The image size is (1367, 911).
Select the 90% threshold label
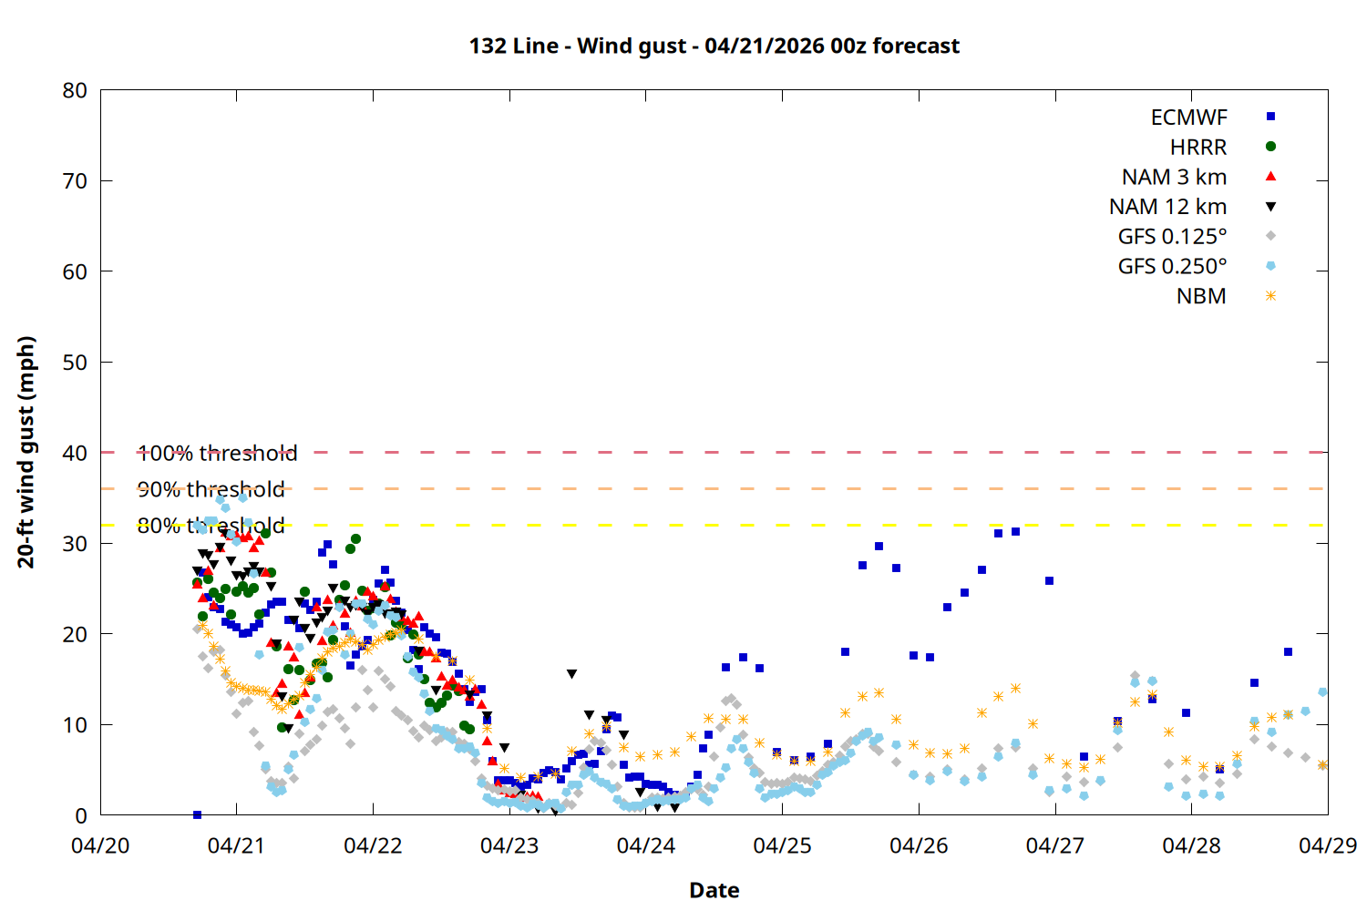click(211, 489)
